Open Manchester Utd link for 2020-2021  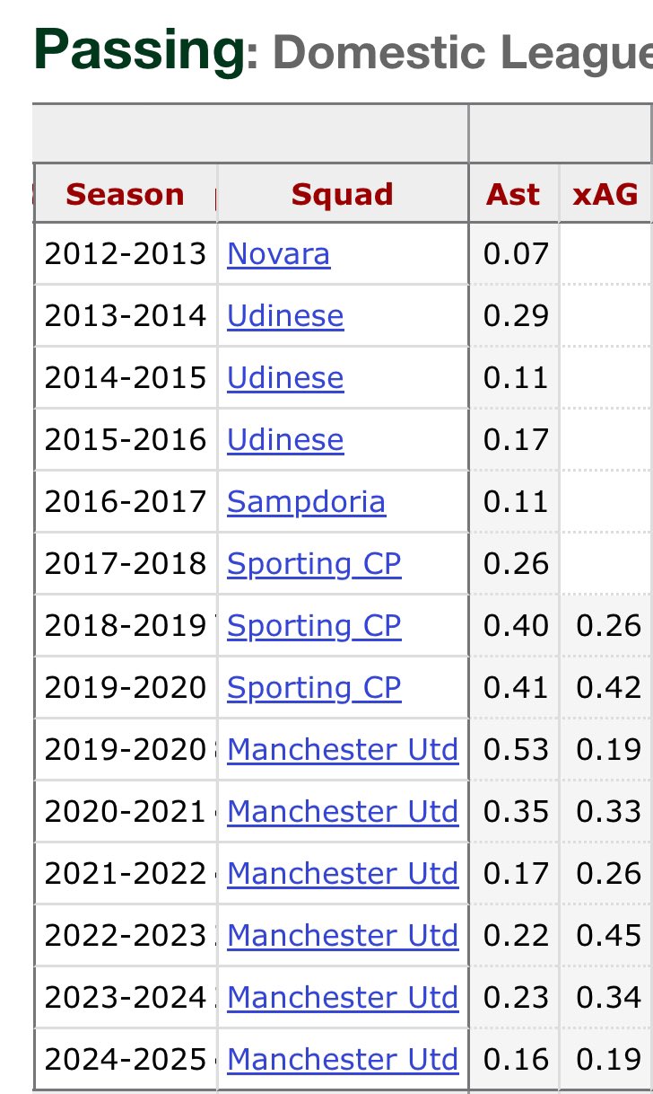tap(343, 812)
